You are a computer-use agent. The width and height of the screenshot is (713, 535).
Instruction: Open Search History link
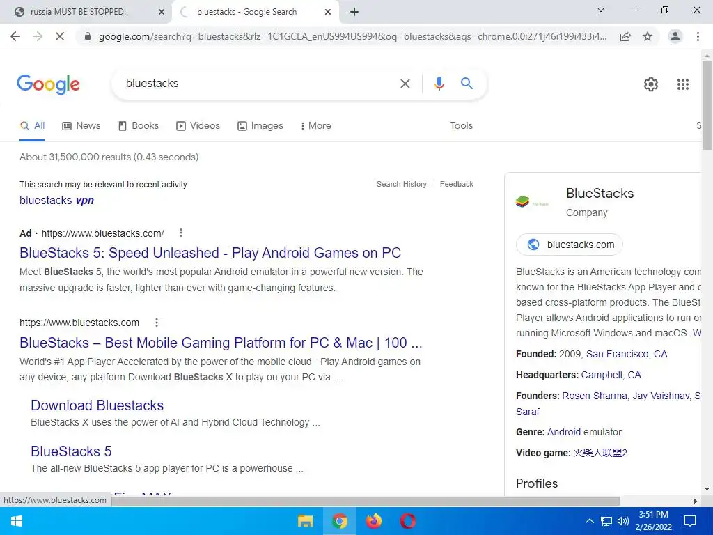[x=402, y=184]
